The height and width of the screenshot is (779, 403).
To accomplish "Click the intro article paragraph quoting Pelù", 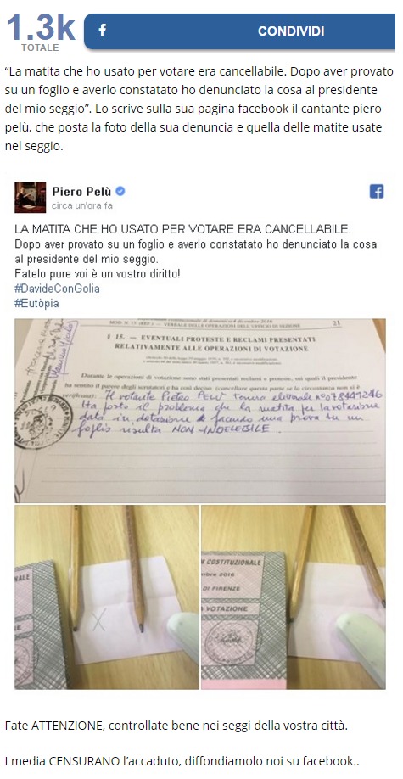I will coord(199,109).
